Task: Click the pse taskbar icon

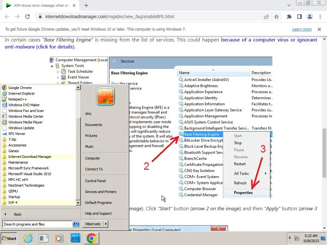Action: click(x=75, y=238)
